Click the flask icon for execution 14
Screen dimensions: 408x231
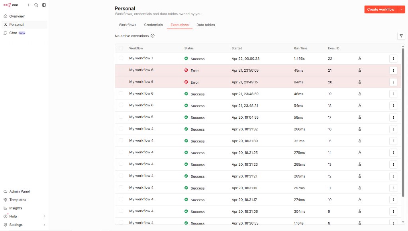(x=360, y=153)
